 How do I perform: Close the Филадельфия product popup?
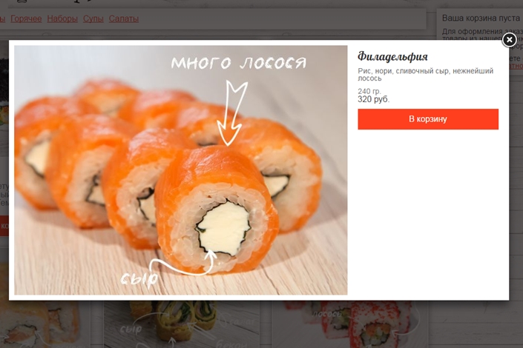(x=509, y=40)
